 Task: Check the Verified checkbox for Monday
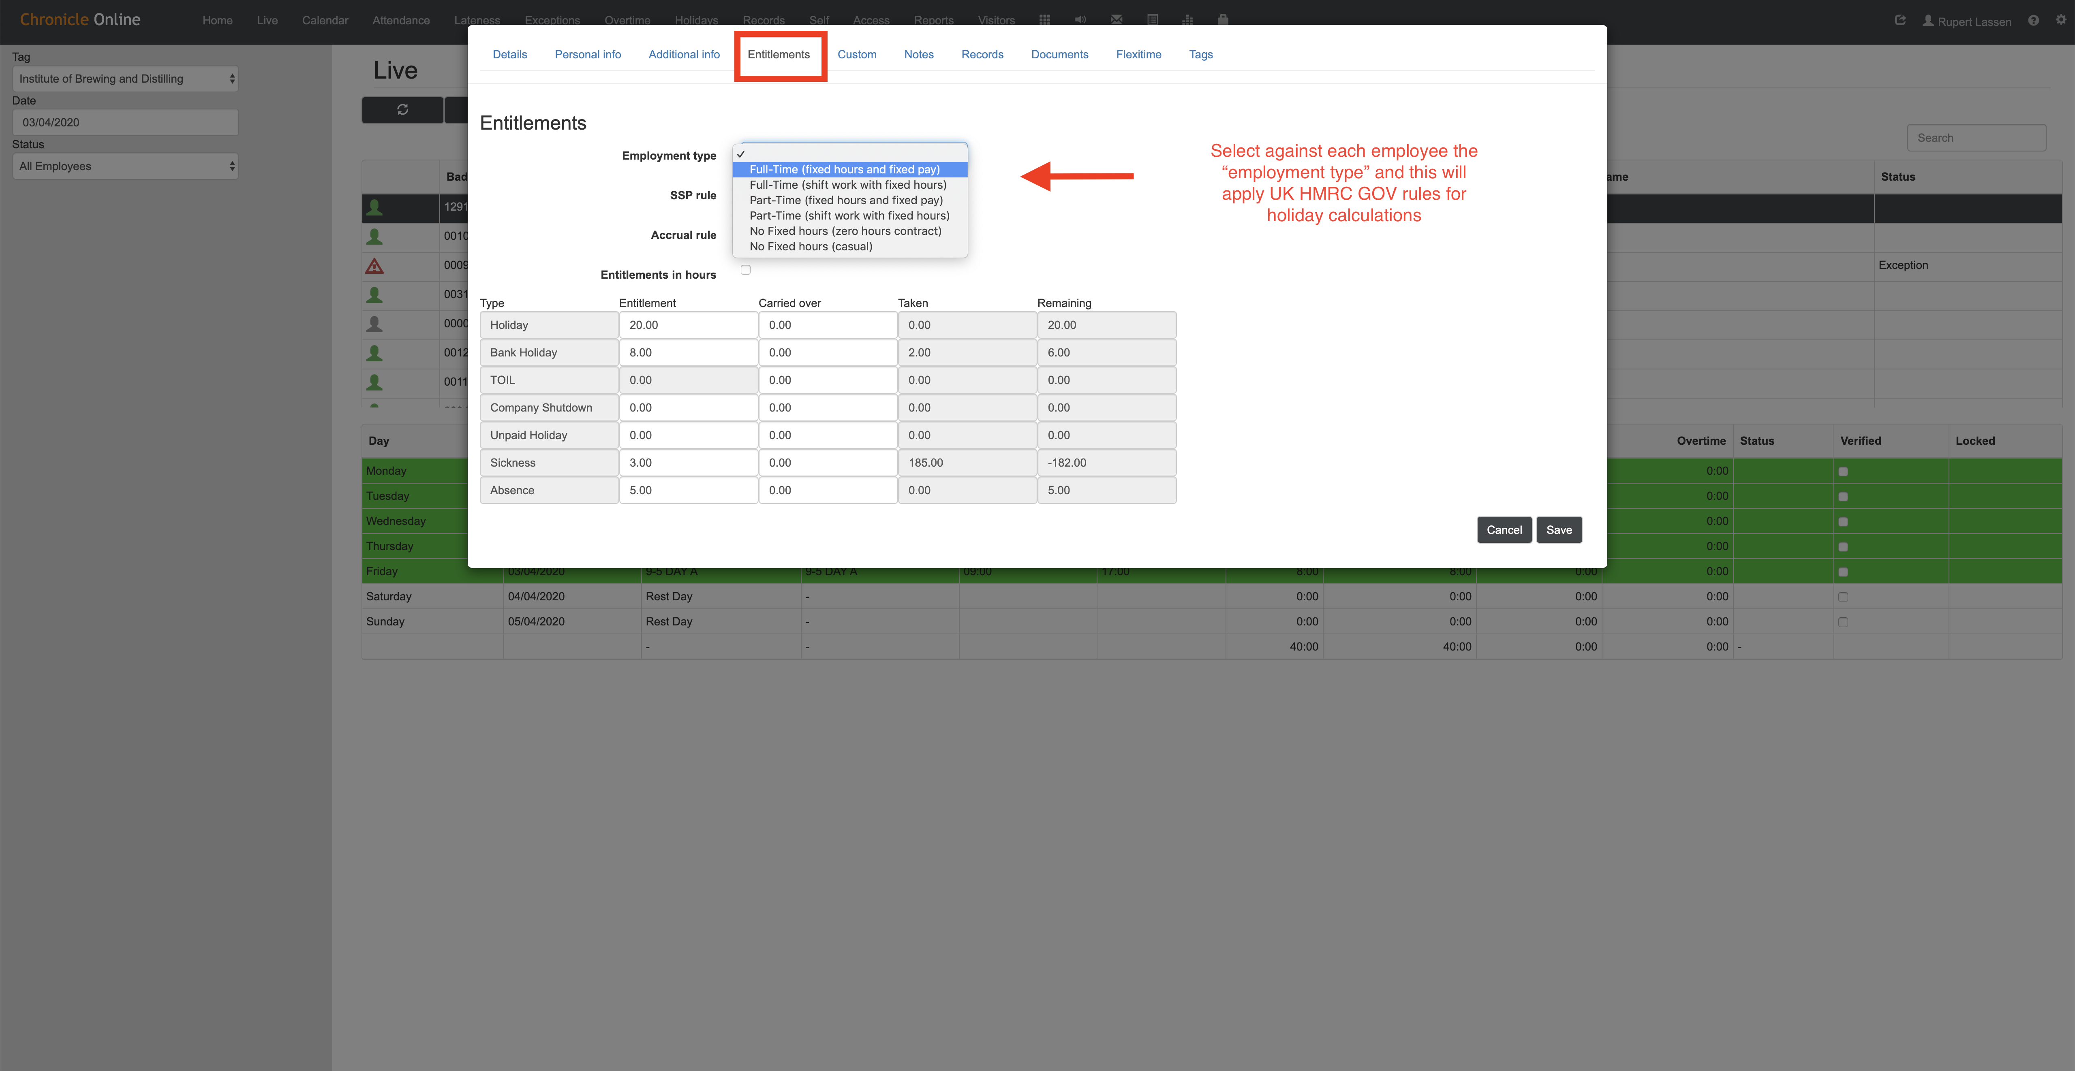coord(1843,471)
